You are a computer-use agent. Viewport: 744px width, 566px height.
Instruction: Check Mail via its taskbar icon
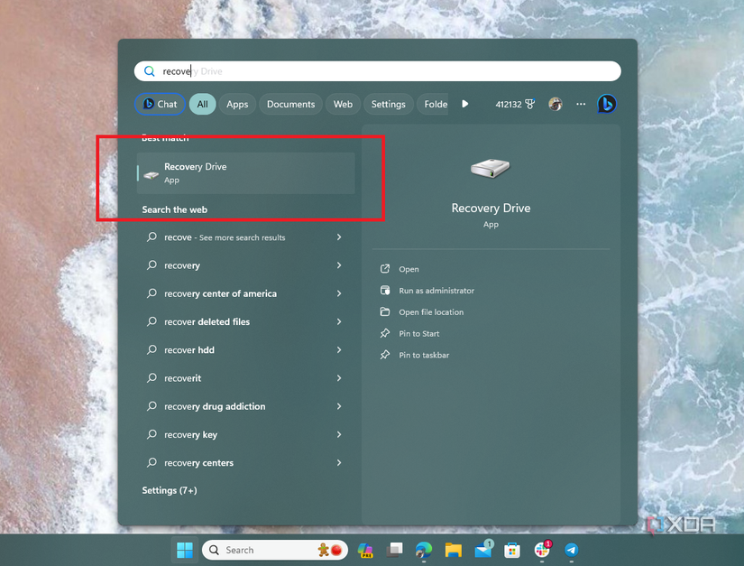(483, 550)
